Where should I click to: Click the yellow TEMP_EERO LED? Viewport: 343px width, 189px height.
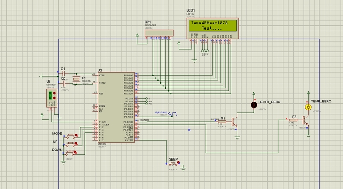point(308,107)
